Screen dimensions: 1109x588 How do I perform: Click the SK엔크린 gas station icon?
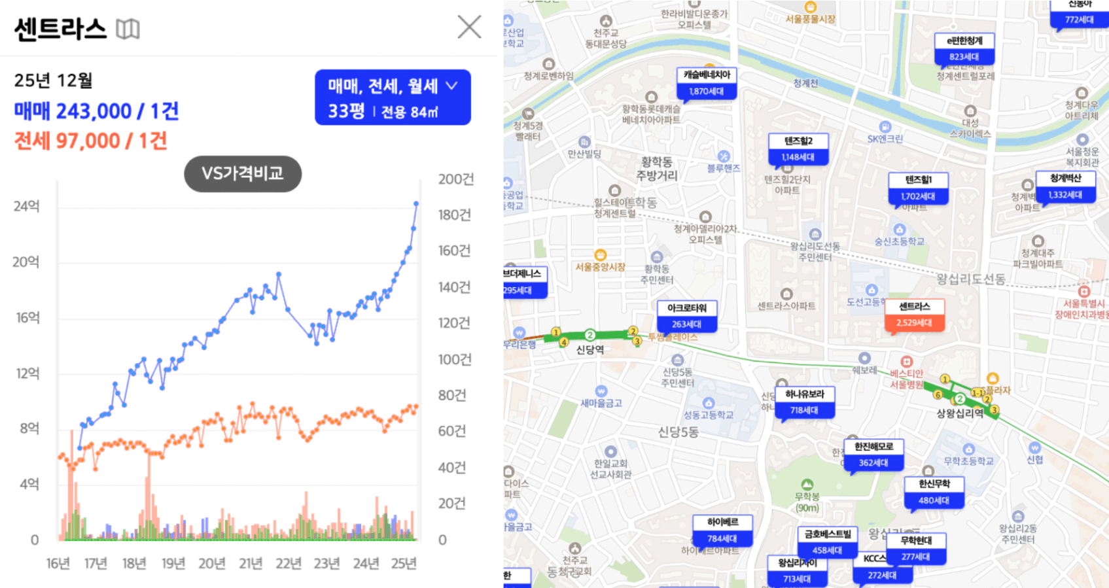(885, 127)
